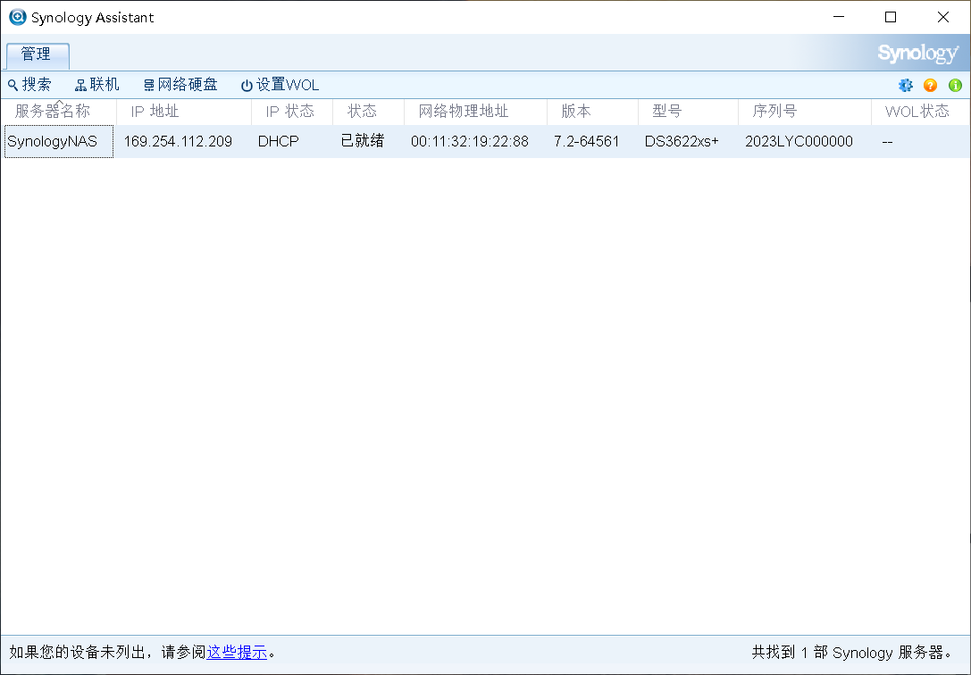Viewport: 971px width, 675px height.
Task: Click the MAC address 00:11:32:19:22:88 cell
Action: 469,142
